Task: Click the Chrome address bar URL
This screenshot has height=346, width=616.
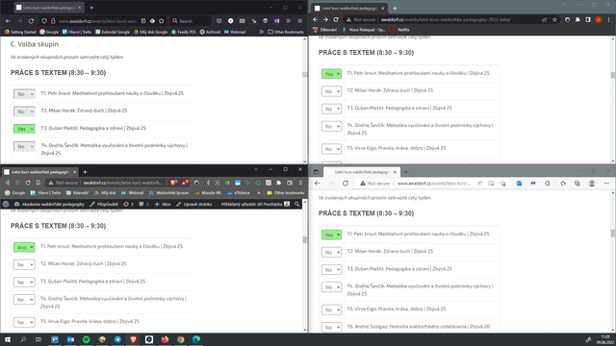Action: point(446,19)
